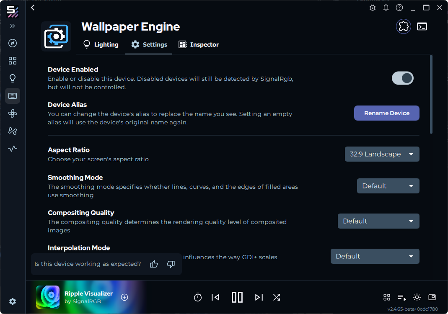Click the bug report icon
The image size is (448, 314).
tap(373, 8)
